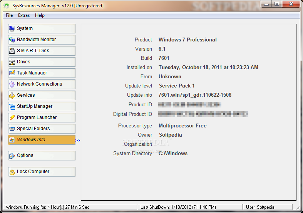Click the owner value Softpedia
The image size is (303, 213).
[171, 135]
